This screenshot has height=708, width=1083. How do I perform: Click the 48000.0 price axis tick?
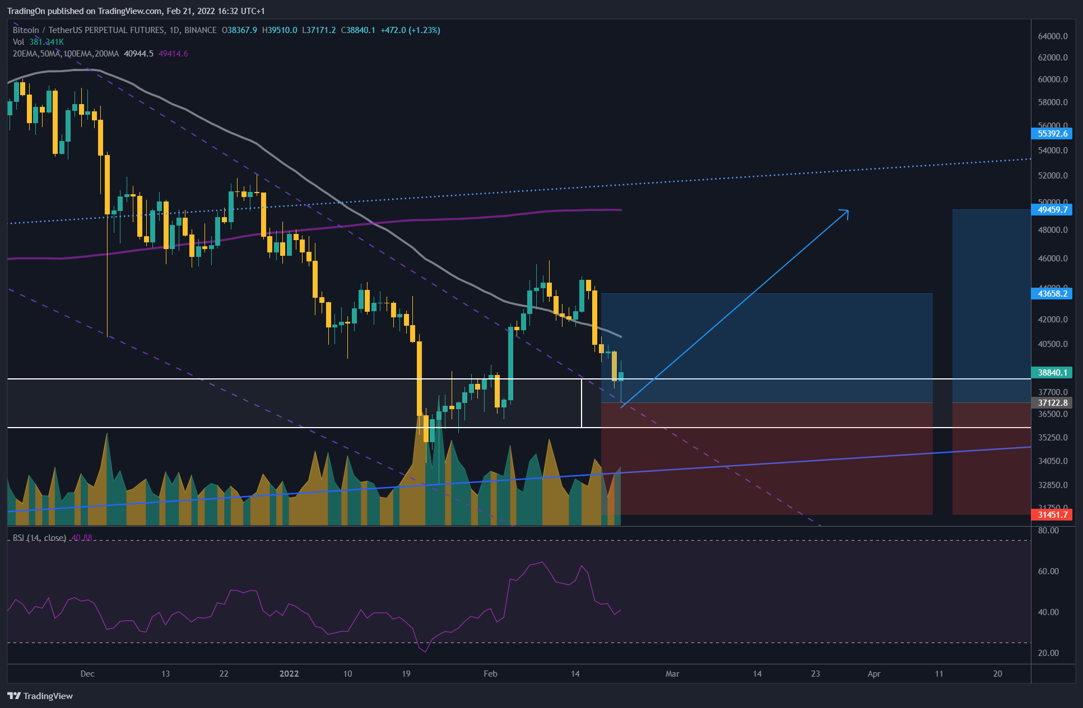pos(1053,229)
